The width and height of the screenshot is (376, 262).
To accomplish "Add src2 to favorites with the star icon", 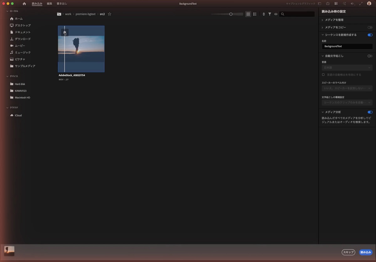I will (x=109, y=14).
